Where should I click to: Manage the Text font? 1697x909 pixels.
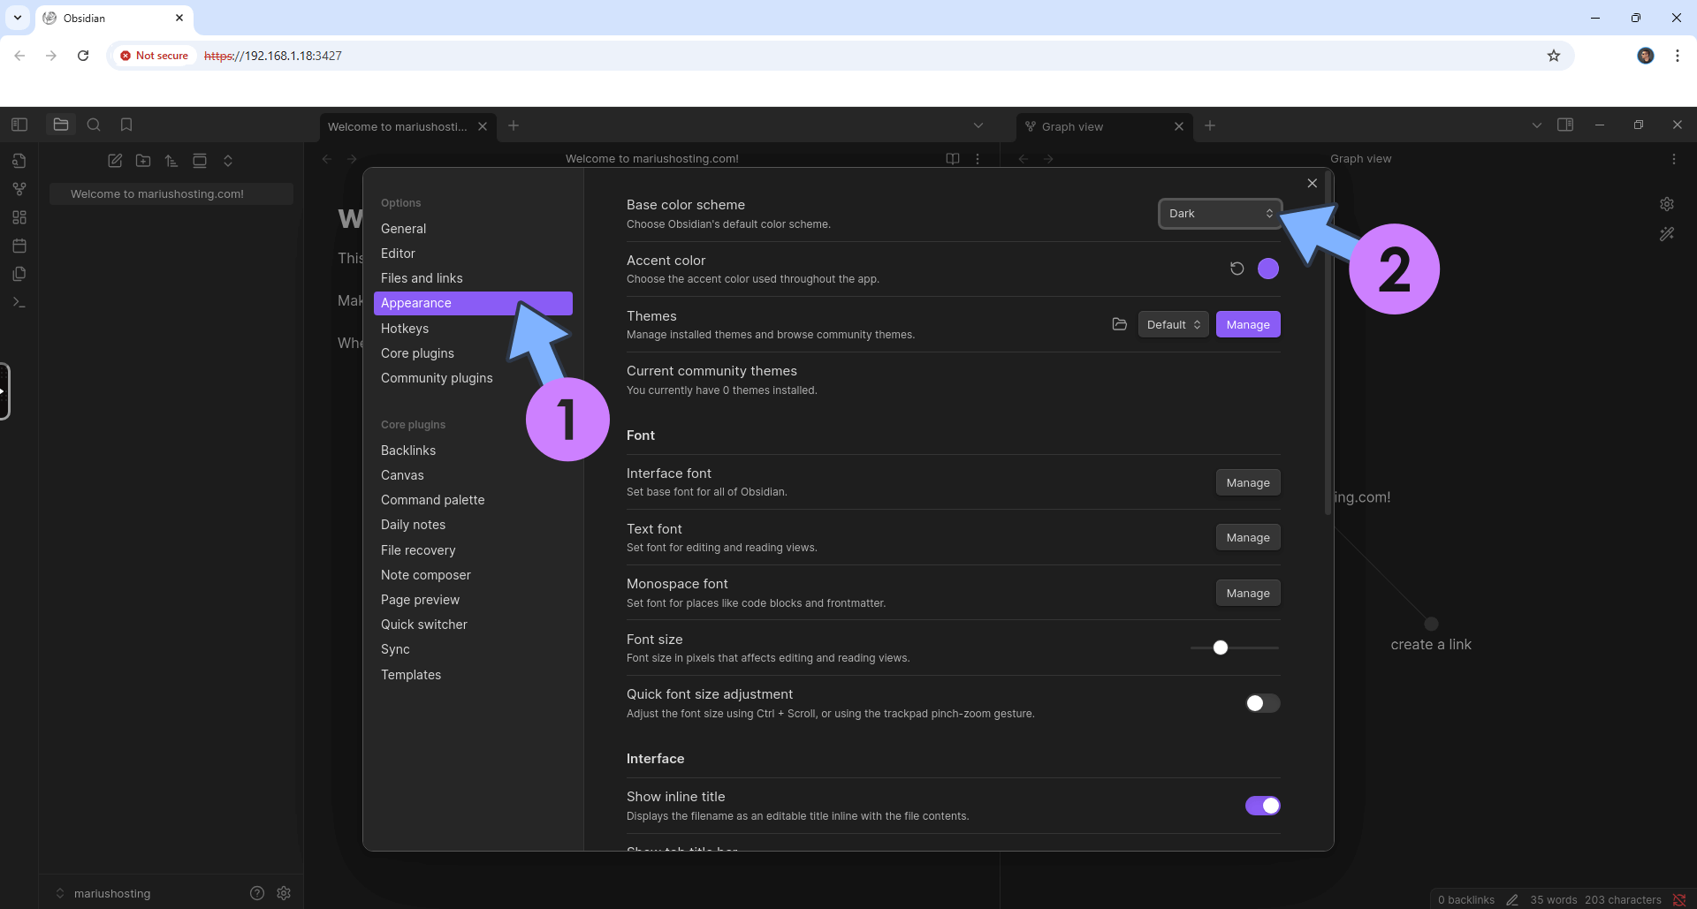pos(1248,537)
